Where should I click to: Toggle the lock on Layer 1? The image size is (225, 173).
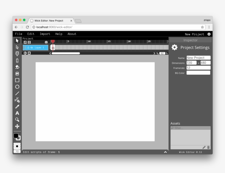(x=28, y=47)
